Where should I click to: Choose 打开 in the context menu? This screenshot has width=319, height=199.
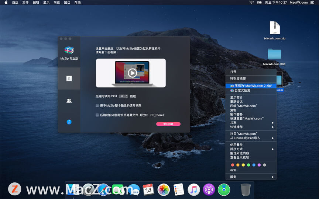251,72
